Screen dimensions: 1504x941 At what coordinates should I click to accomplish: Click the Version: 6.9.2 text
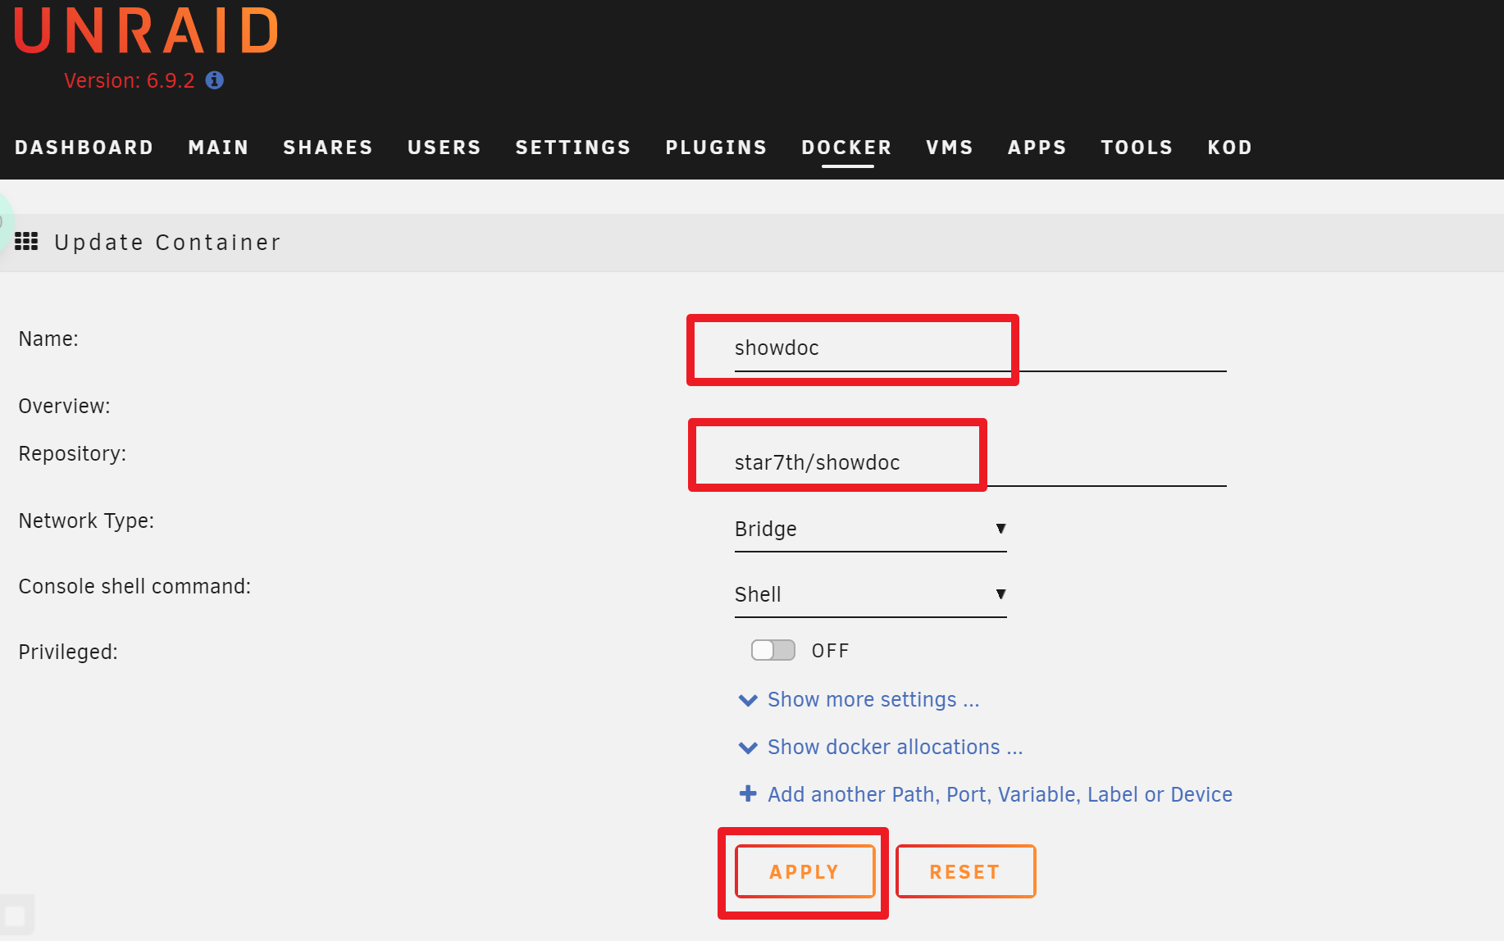130,80
